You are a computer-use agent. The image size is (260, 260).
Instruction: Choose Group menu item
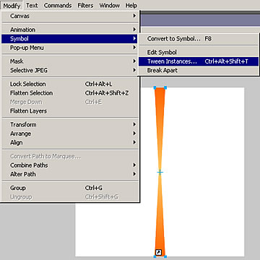pyautogui.click(x=69, y=188)
